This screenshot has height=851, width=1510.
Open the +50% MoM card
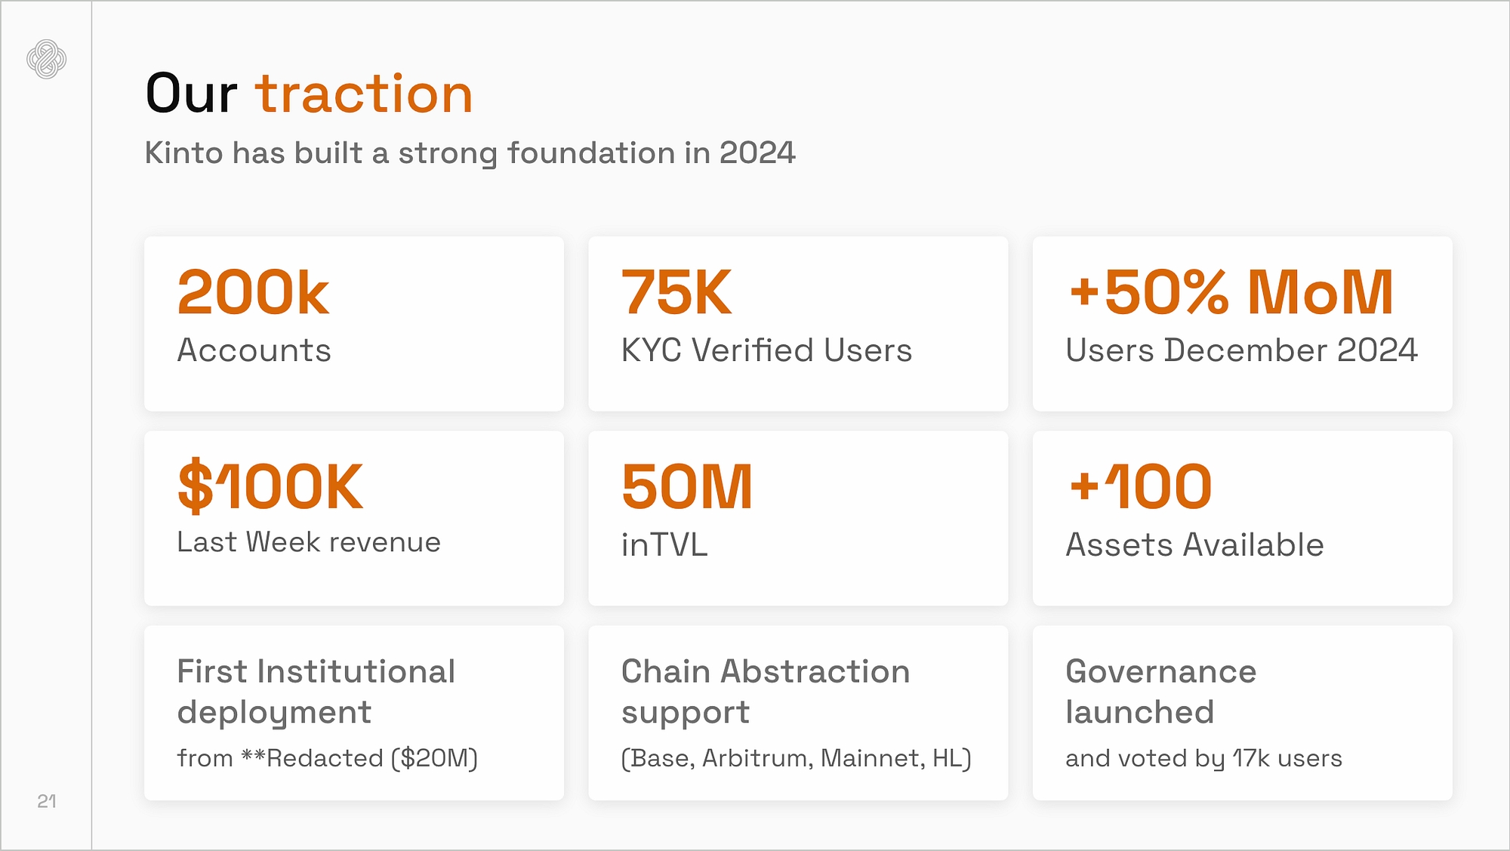[x=1242, y=323]
